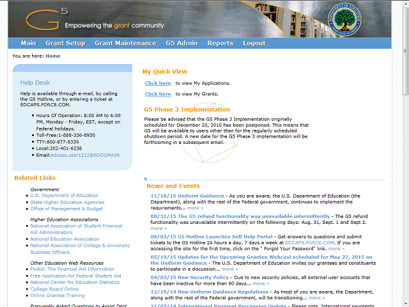Open the Main menu
Viewport: 409px width, 307px height.
(28, 43)
